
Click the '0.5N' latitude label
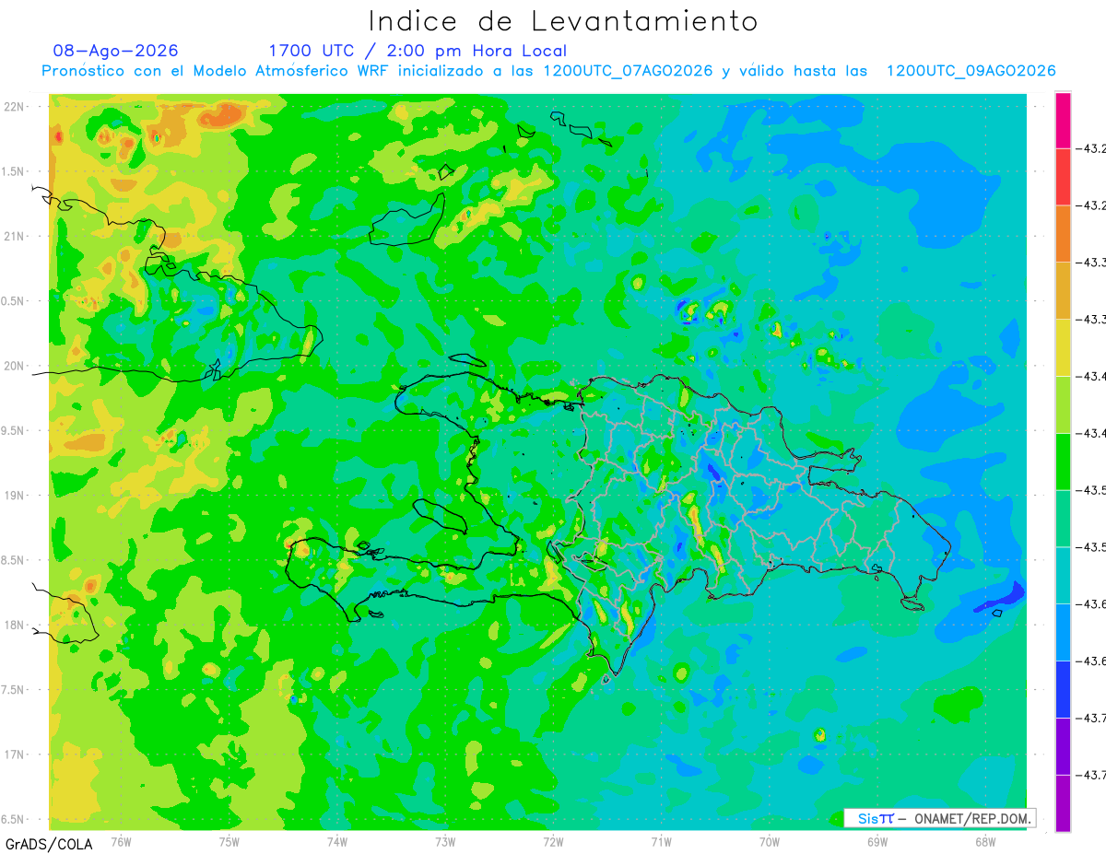click(12, 301)
